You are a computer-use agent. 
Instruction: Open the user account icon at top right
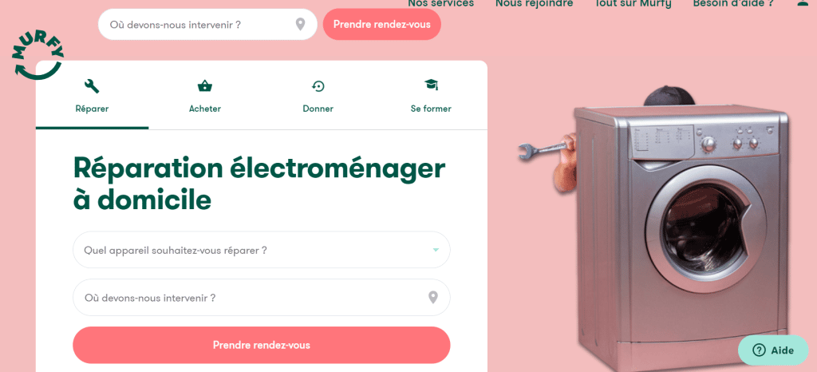(803, 2)
